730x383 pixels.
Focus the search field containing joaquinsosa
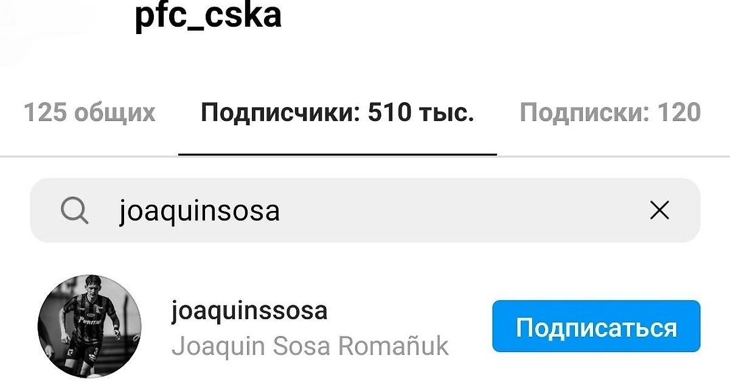[x=365, y=210]
